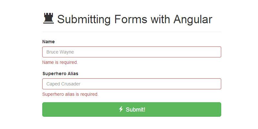258x129 pixels.
Task: Click the word 'required' in the Name error
Action: (x=68, y=62)
